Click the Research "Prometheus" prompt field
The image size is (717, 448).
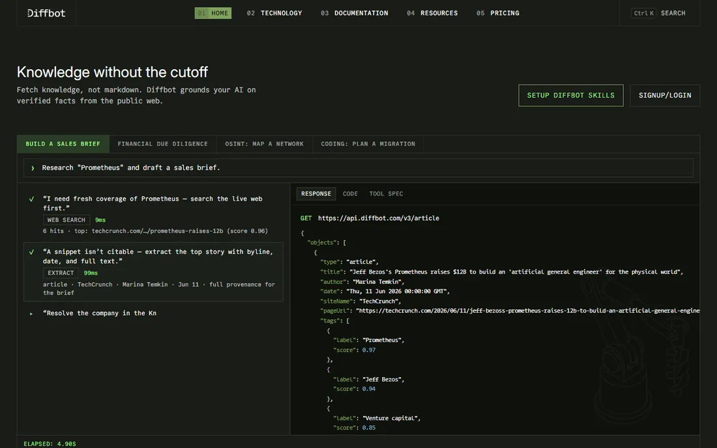tap(358, 167)
